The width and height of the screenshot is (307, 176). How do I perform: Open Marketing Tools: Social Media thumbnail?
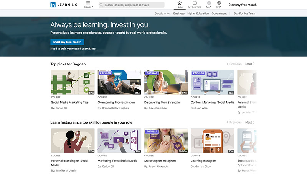point(119,140)
